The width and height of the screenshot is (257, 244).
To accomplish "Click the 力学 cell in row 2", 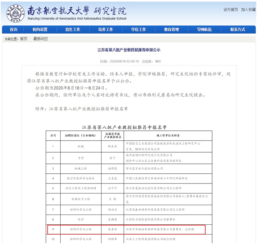I will pyautogui.click(x=81, y=158).
